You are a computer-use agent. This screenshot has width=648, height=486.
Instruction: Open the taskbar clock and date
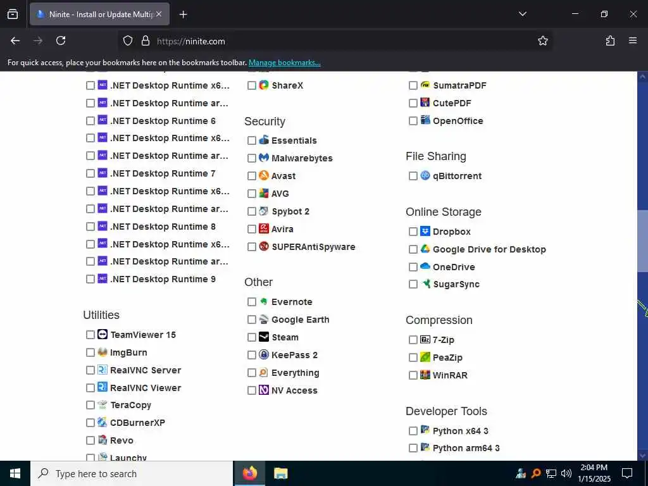[x=594, y=473]
